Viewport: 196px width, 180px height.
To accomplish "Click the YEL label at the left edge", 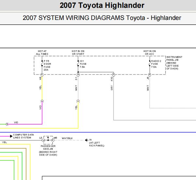I will (x=4, y=142).
